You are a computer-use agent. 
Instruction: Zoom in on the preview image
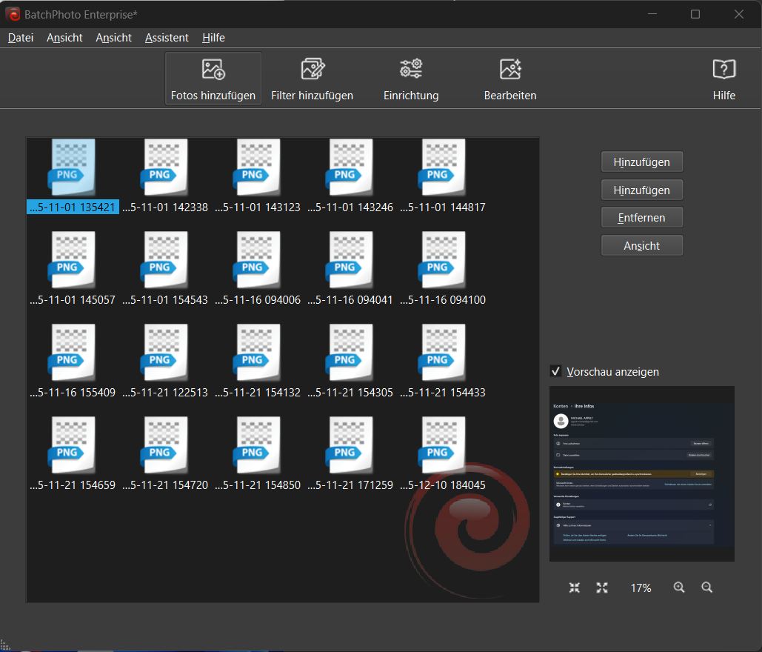coord(679,588)
